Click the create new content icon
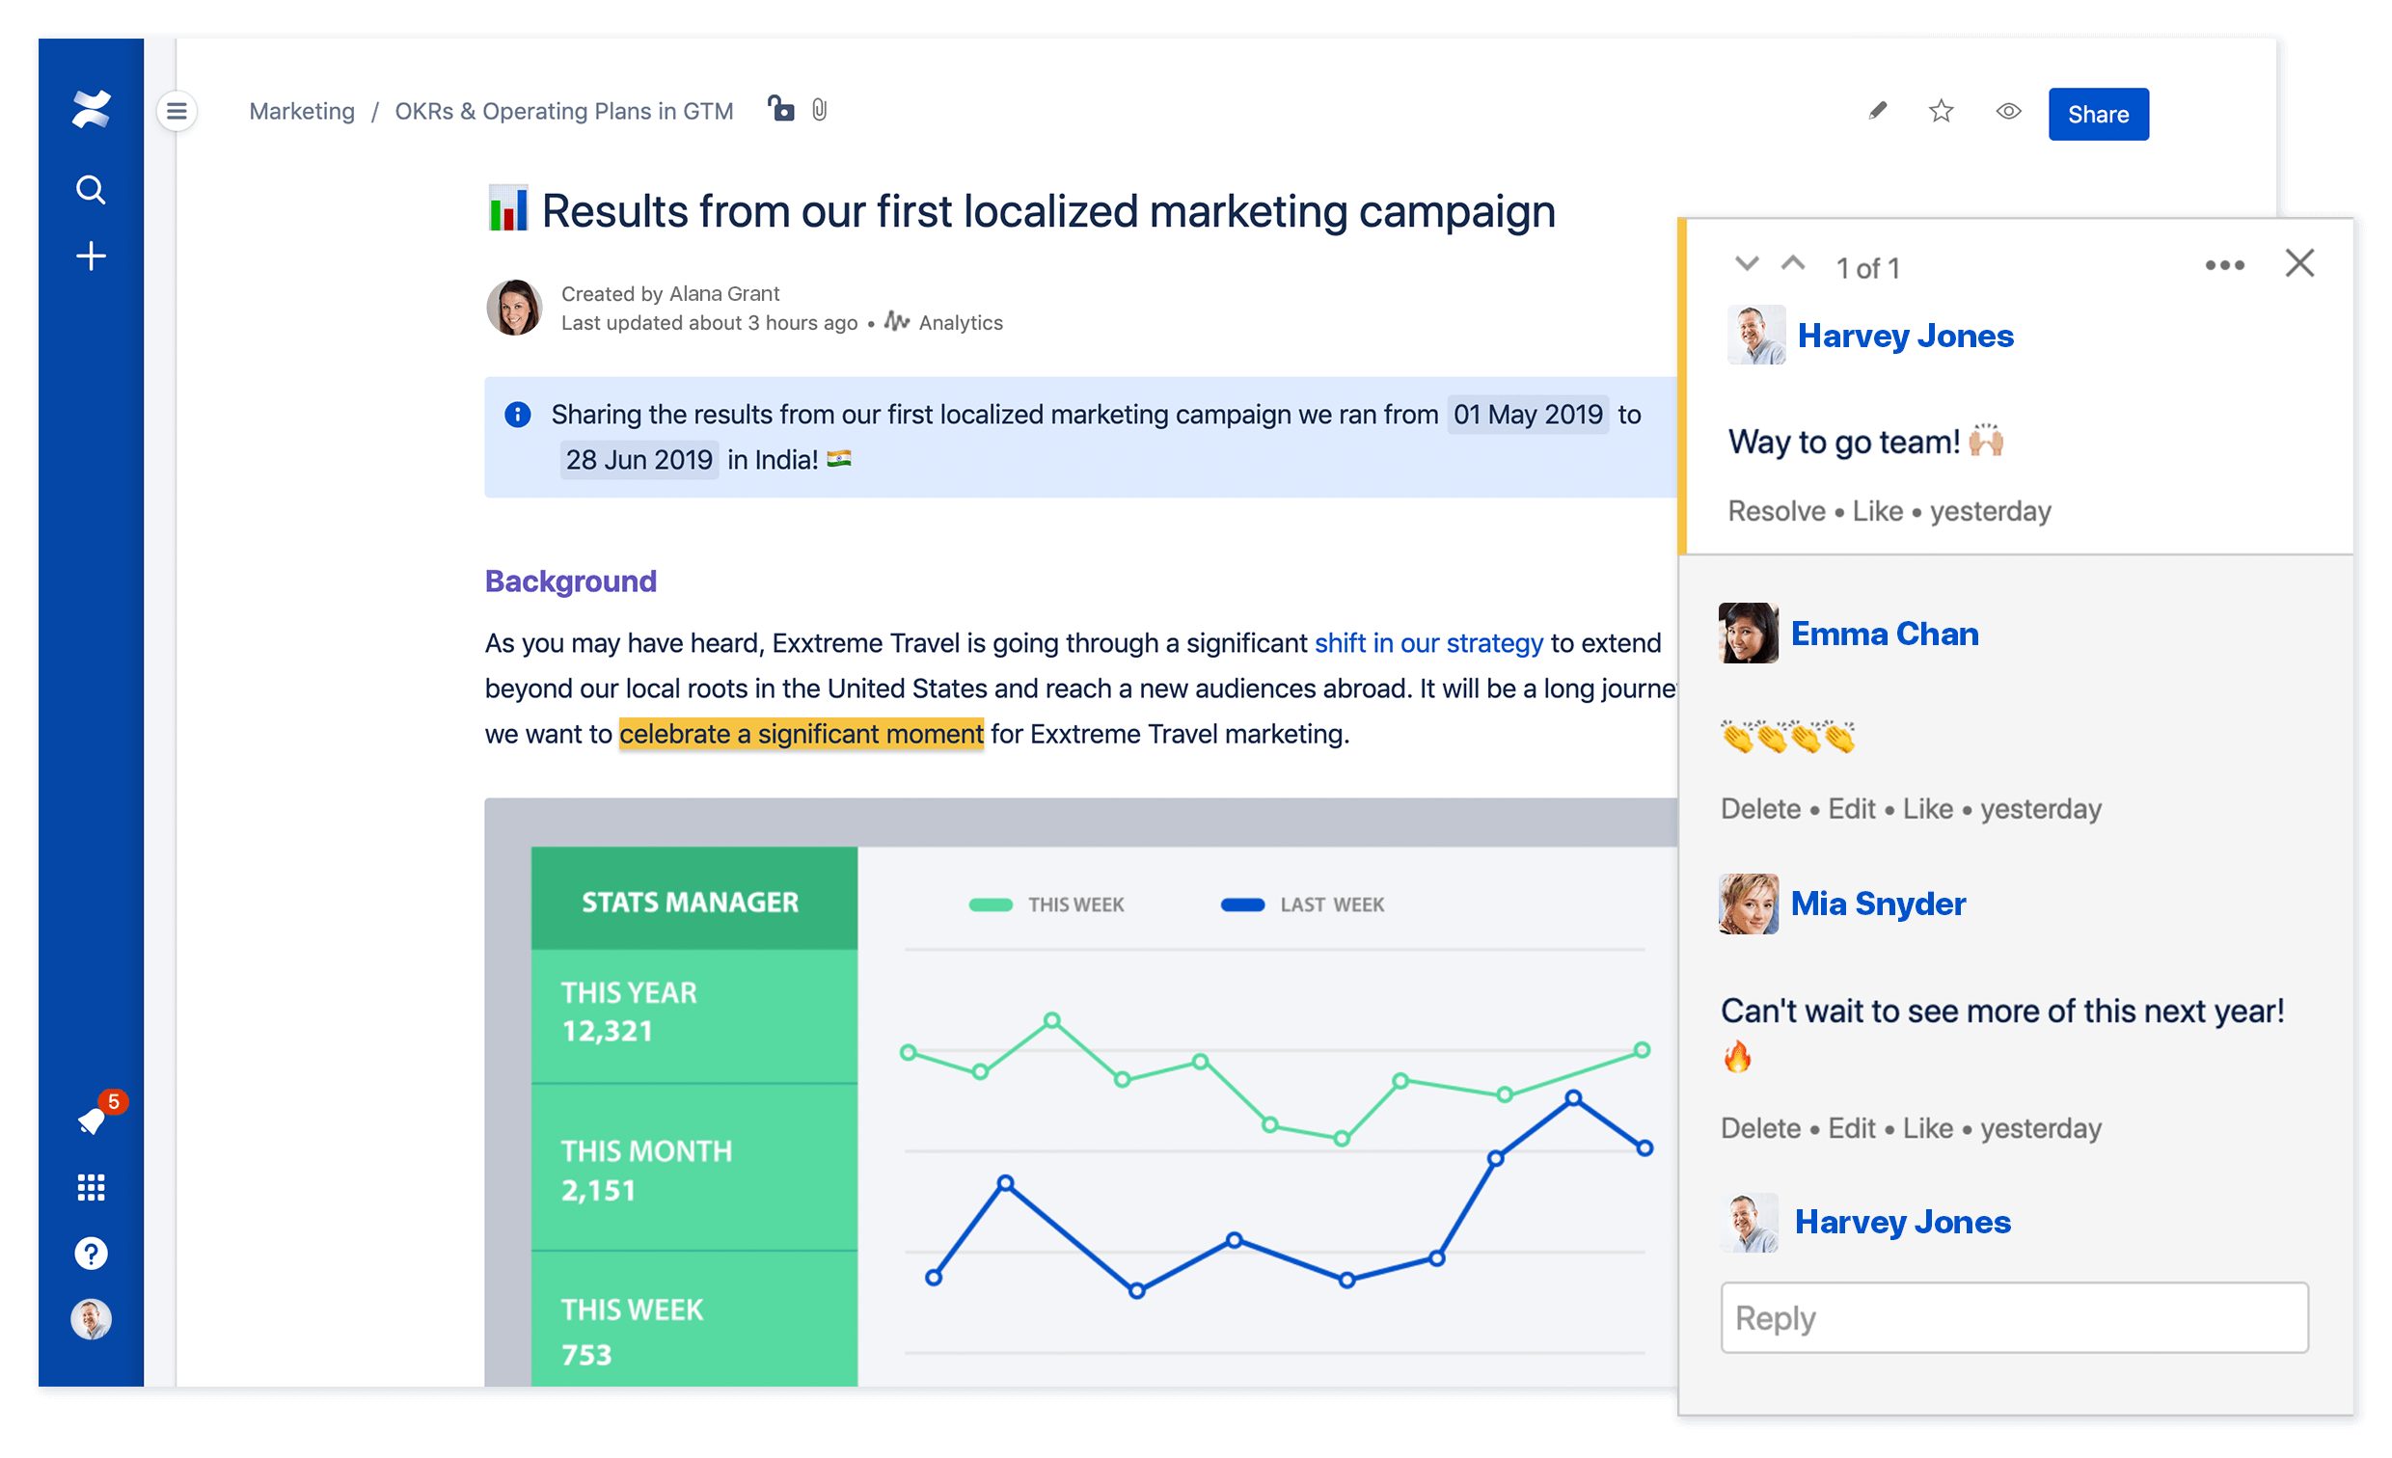 coord(94,259)
